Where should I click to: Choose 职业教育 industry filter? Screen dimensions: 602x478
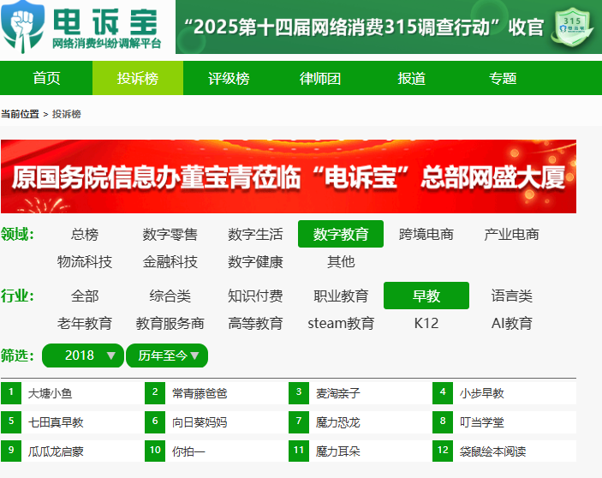(x=341, y=296)
